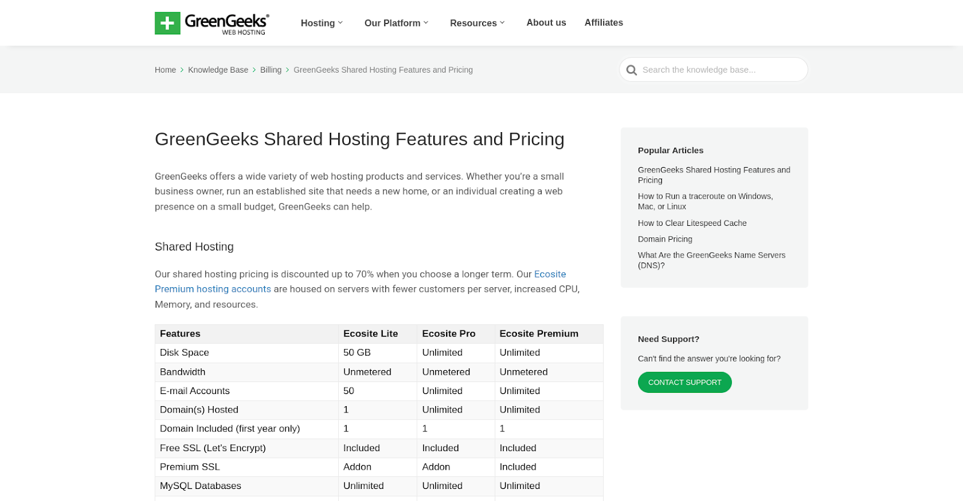Click the page title heading
This screenshot has height=501, width=963.
click(359, 139)
